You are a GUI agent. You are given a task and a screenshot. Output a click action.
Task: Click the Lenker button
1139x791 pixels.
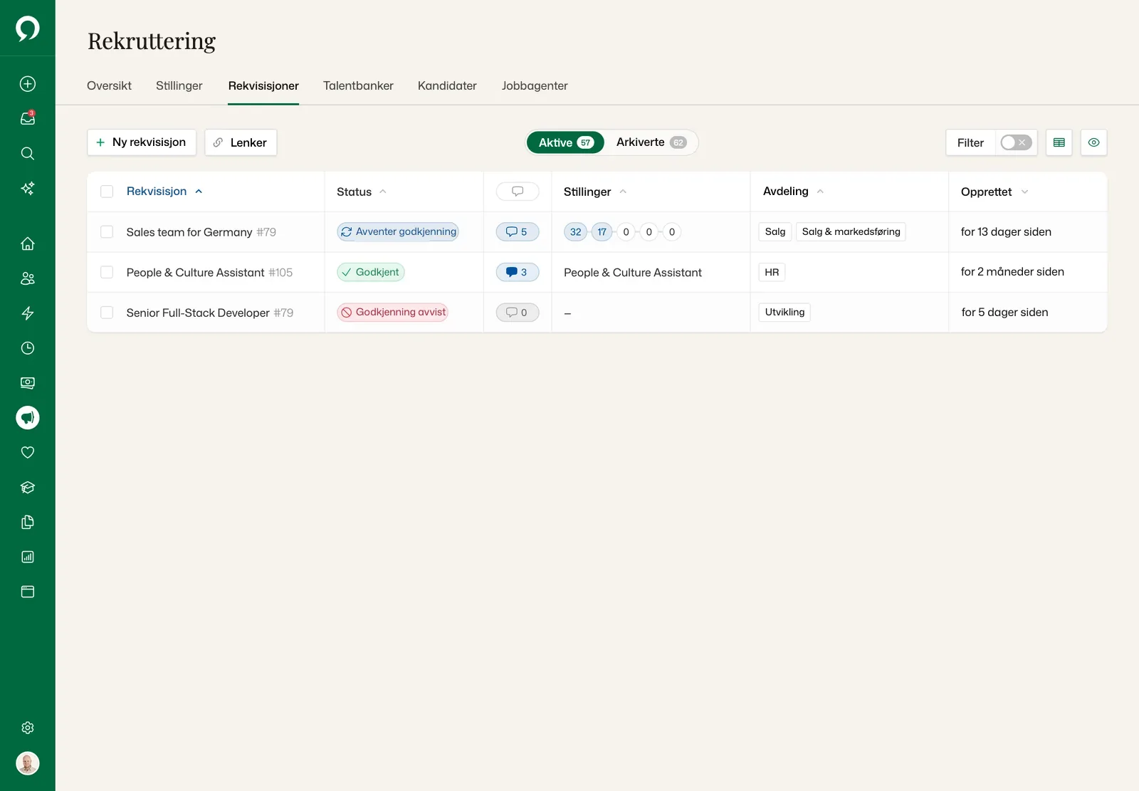(x=241, y=142)
